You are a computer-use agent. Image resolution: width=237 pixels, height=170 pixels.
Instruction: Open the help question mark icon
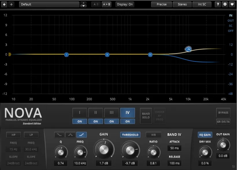point(218,4)
